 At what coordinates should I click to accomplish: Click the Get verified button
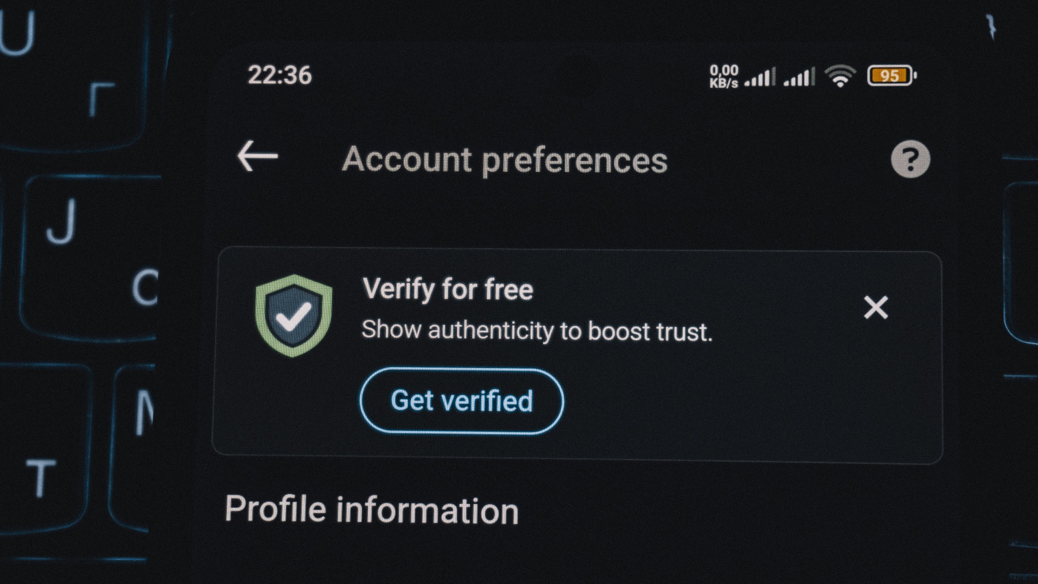[462, 401]
